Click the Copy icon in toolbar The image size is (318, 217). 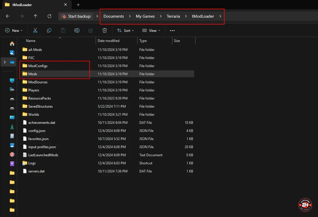pos(49,30)
